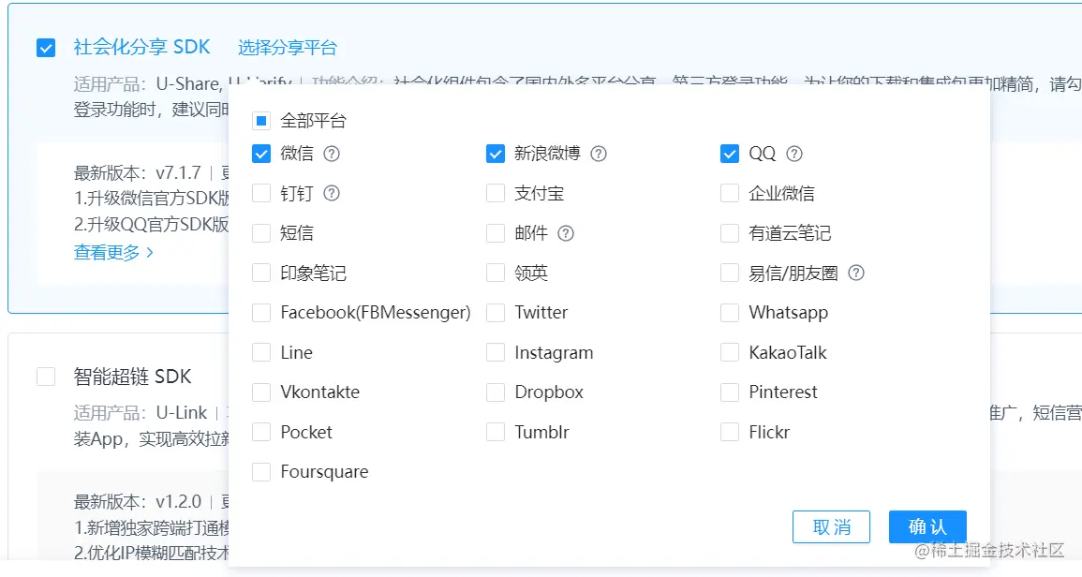
Task: Select the Foursquare checkbox
Action: [261, 471]
